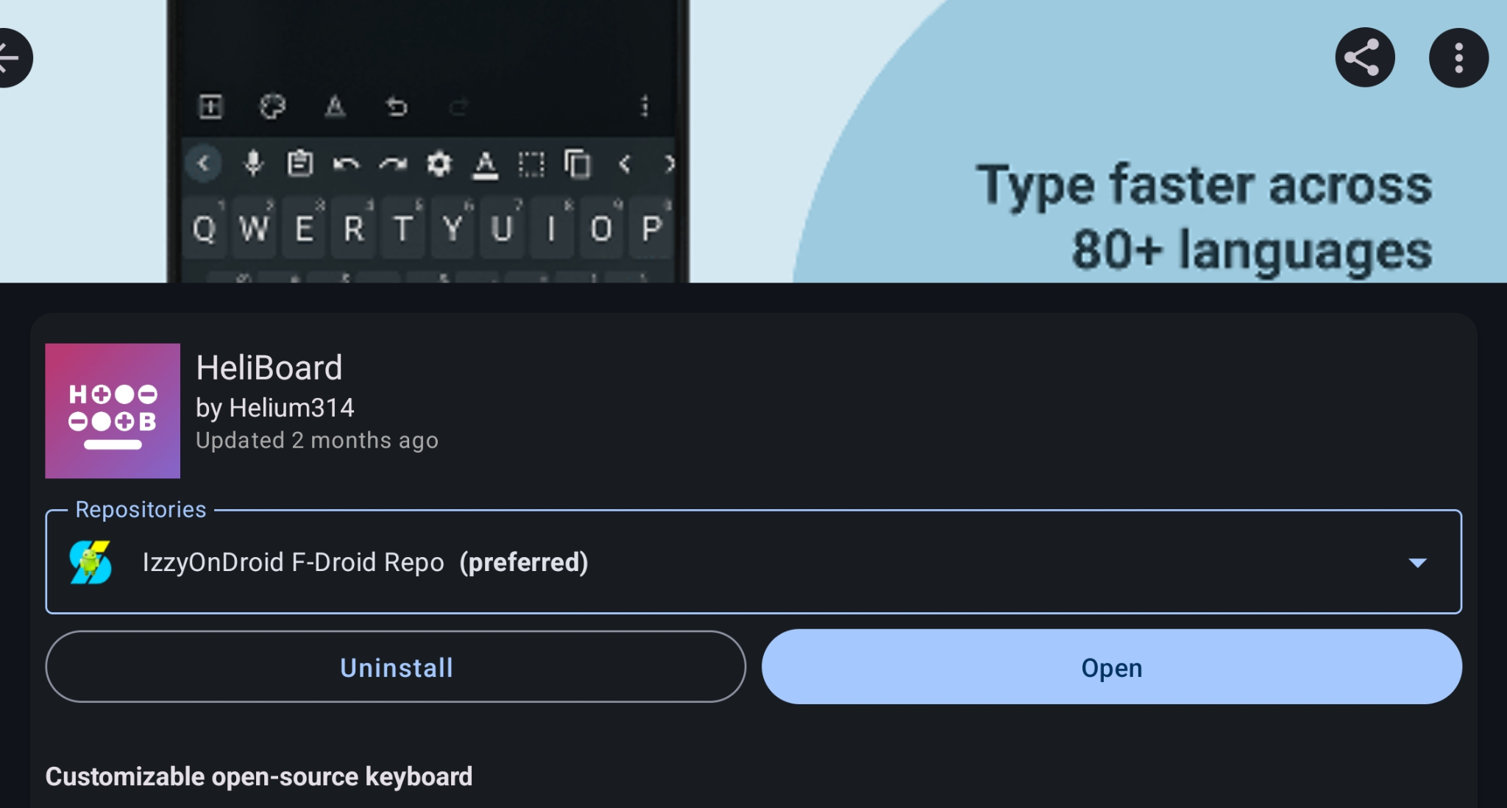Tap the HeliBoard app icon
1507x808 pixels.
coord(112,410)
